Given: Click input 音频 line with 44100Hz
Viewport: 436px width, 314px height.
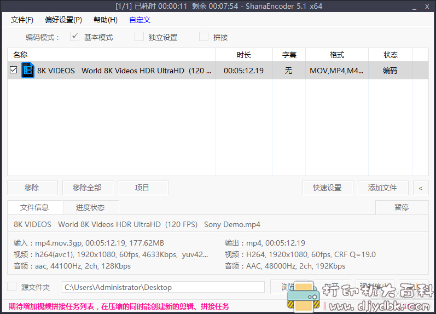Looking at the screenshot, I should click(72, 266).
